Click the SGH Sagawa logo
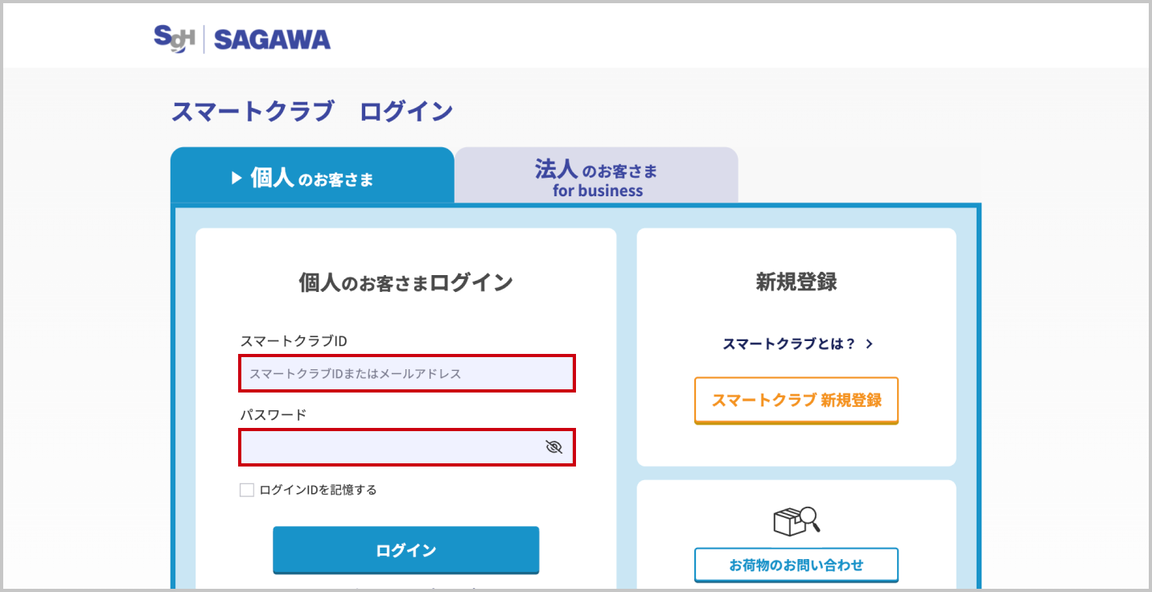Image resolution: width=1152 pixels, height=592 pixels. click(x=242, y=39)
